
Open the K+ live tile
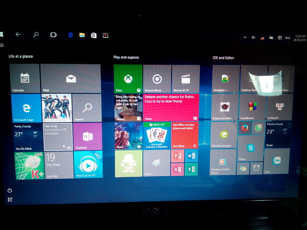pyautogui.click(x=30, y=166)
